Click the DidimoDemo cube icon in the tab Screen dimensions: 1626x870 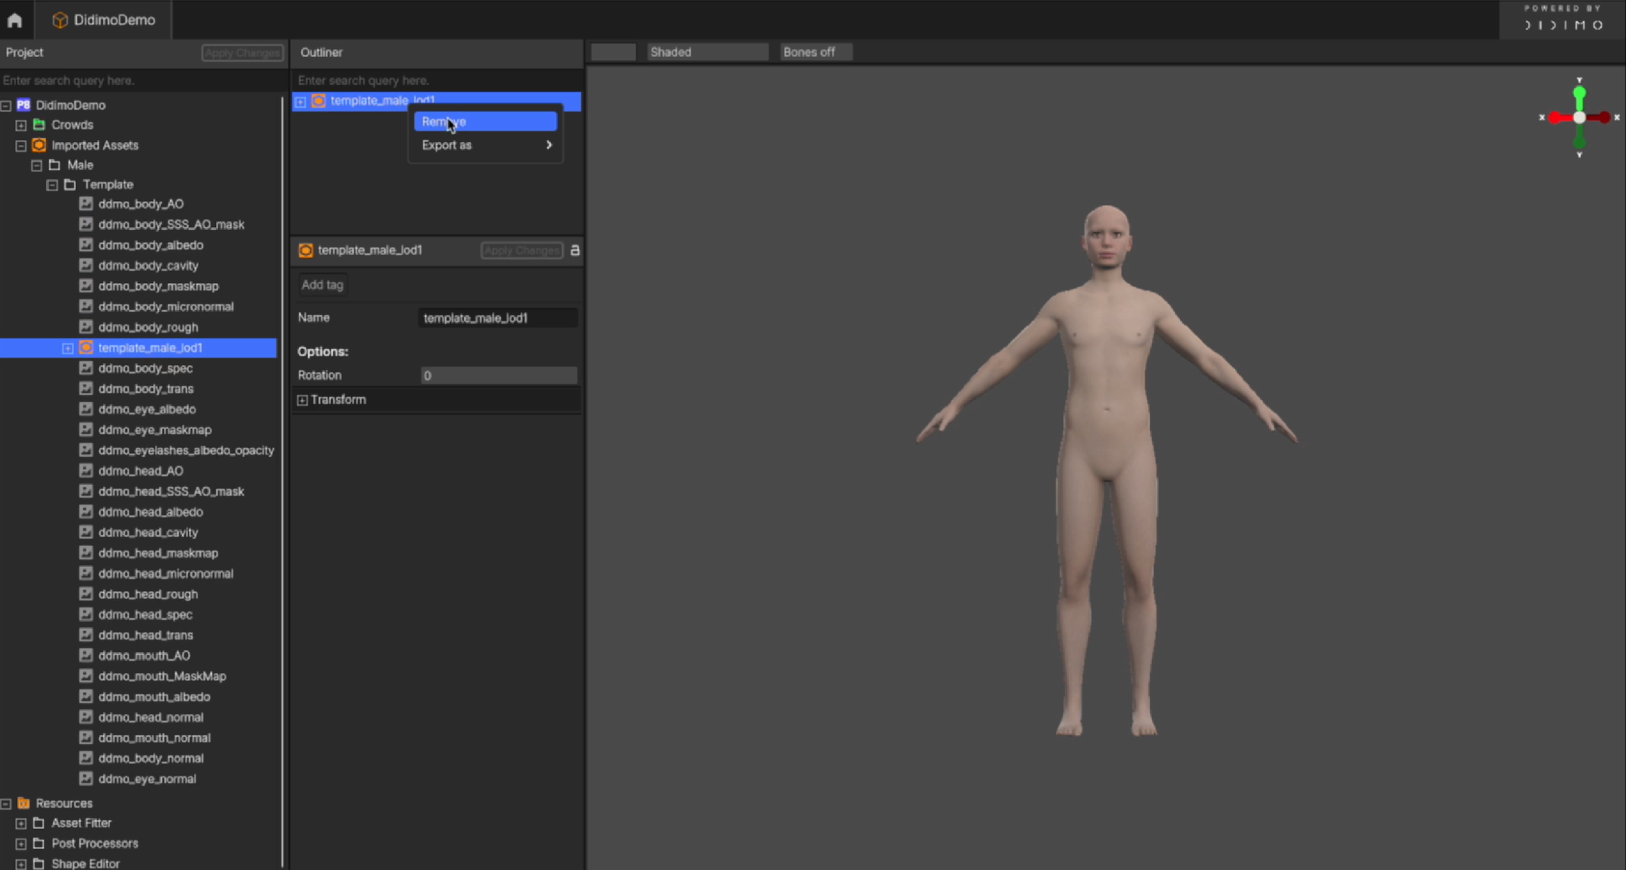(60, 20)
